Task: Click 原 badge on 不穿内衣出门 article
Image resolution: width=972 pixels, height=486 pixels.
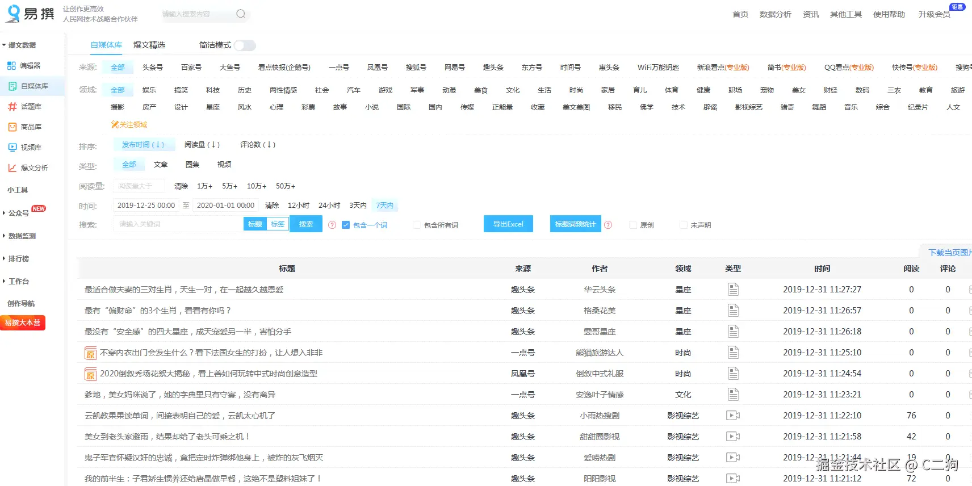Action: tap(90, 353)
